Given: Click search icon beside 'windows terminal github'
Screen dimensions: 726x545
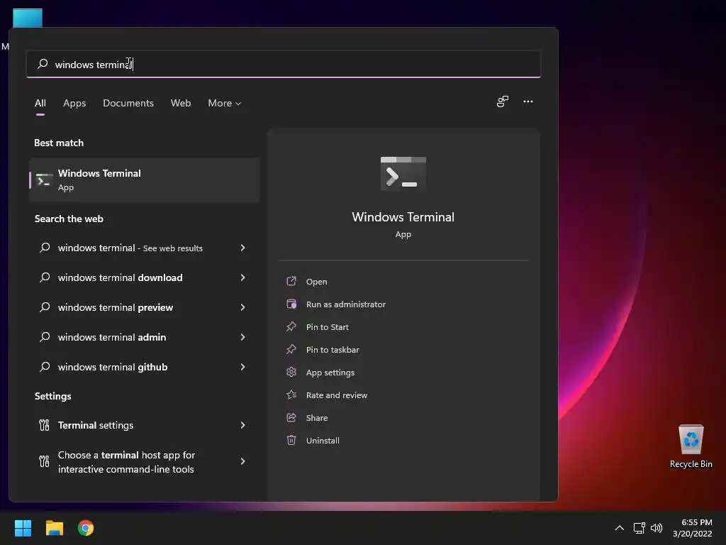Looking at the screenshot, I should point(45,367).
